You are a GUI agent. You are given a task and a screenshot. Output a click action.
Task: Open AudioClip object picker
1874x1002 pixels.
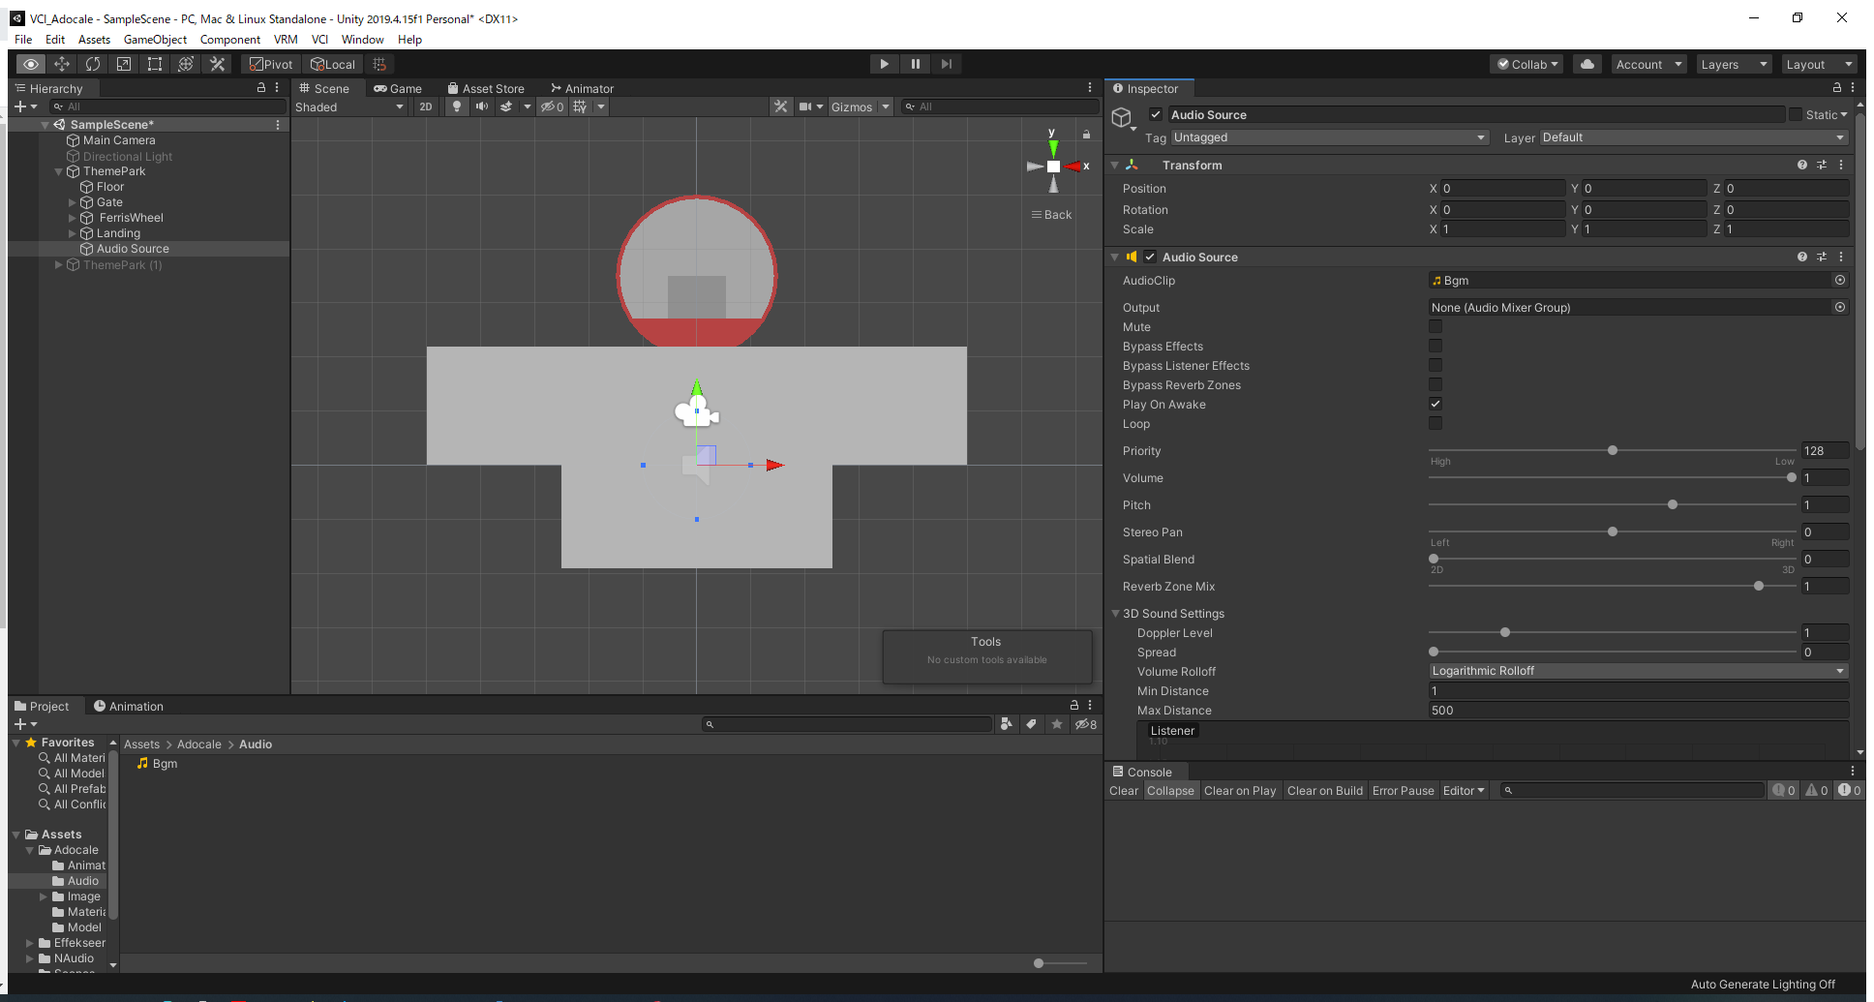coord(1840,281)
